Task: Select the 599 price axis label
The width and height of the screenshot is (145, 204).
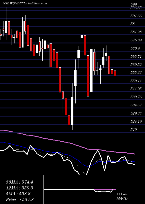Action: [x=134, y=4]
